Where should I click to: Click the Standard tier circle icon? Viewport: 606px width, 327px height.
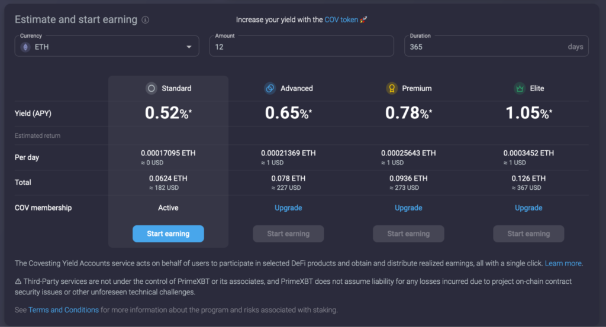coord(151,89)
